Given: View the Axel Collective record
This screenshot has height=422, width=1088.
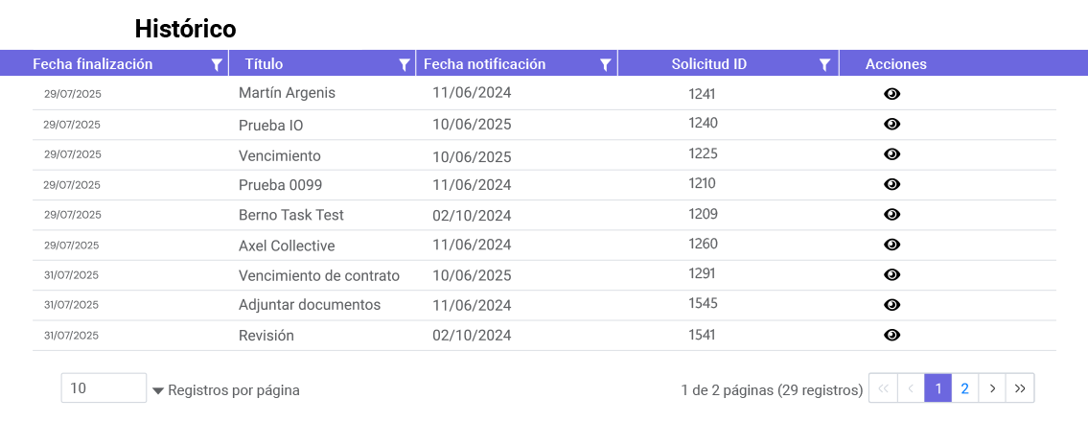Looking at the screenshot, I should click(x=891, y=245).
